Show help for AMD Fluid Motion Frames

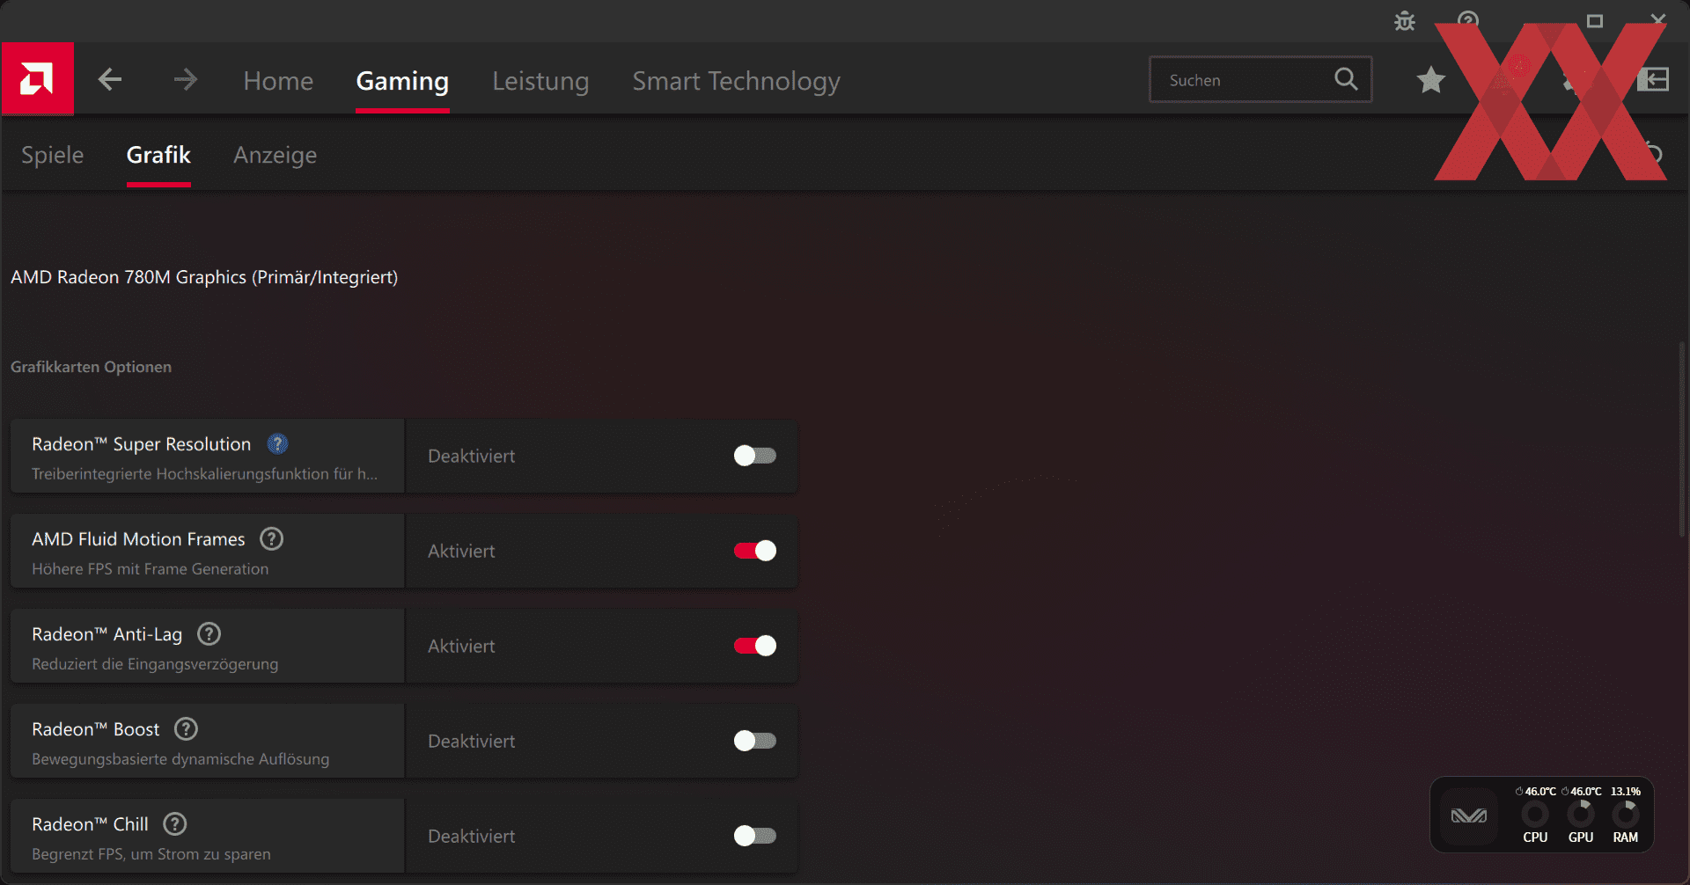pyautogui.click(x=272, y=539)
